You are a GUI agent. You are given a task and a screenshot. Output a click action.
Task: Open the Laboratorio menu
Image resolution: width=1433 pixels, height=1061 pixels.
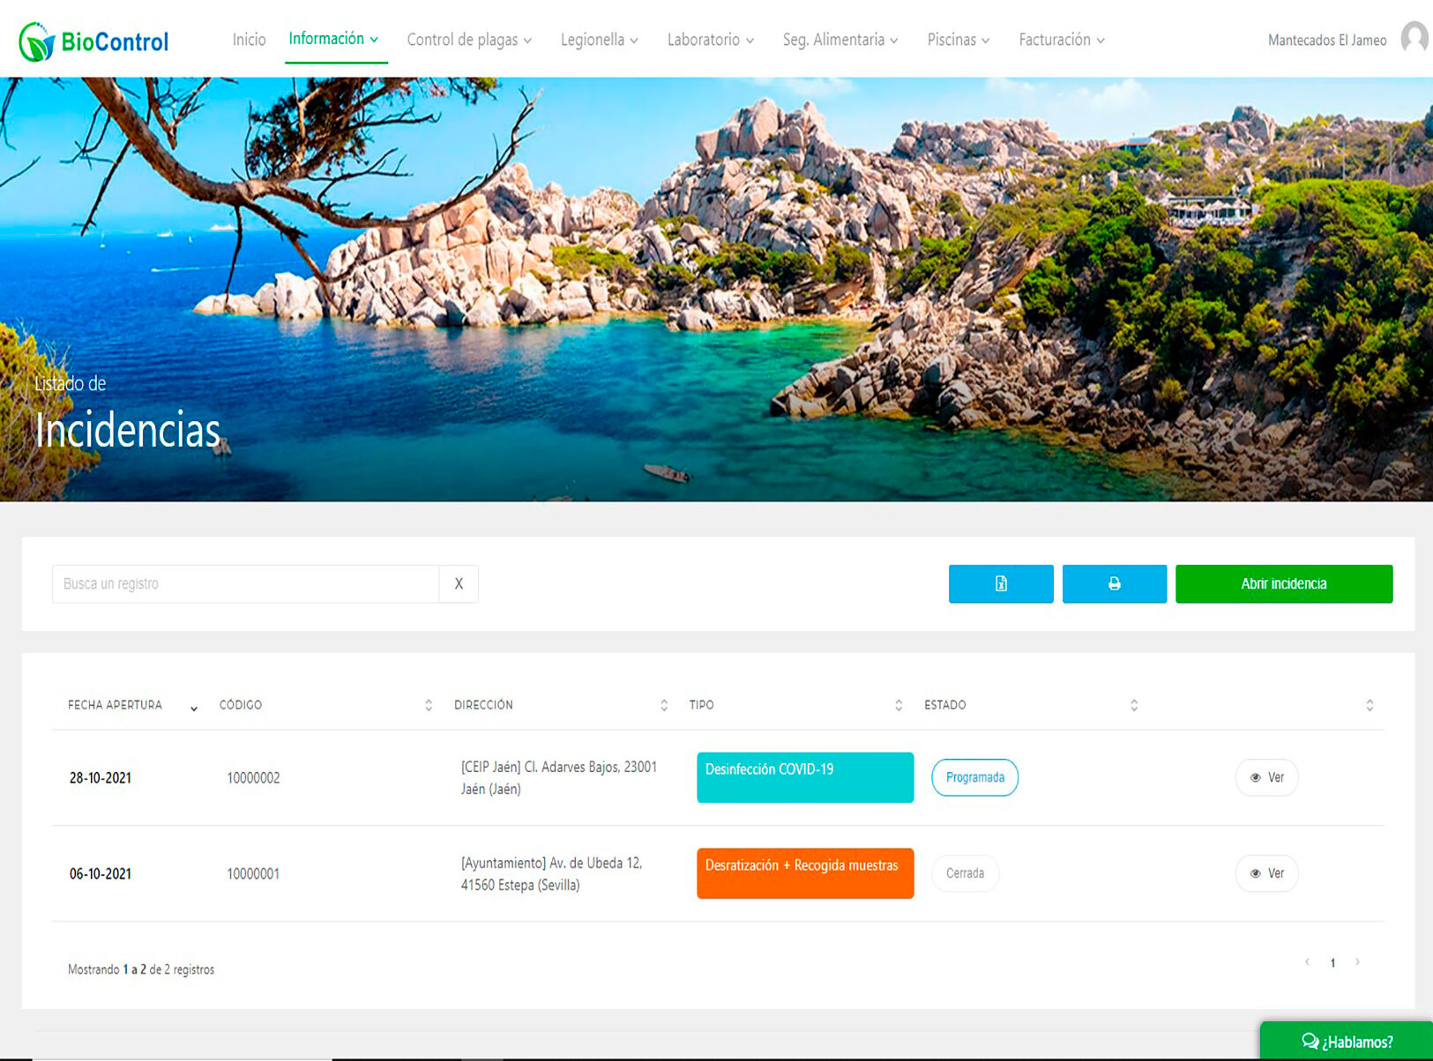click(710, 40)
